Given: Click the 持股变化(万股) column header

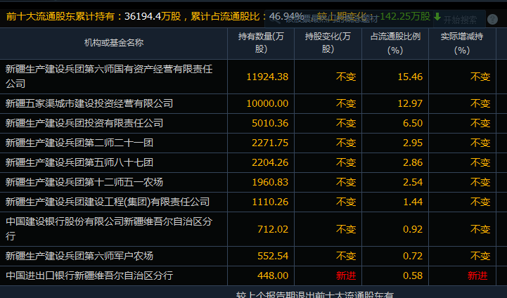Looking at the screenshot, I should point(328,43).
